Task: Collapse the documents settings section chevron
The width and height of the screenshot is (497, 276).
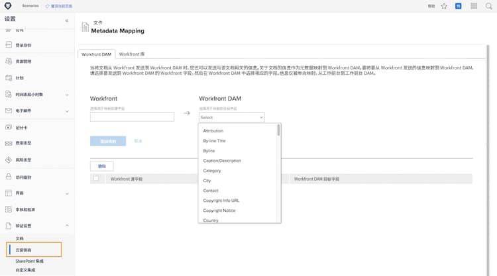Action: pyautogui.click(x=67, y=225)
